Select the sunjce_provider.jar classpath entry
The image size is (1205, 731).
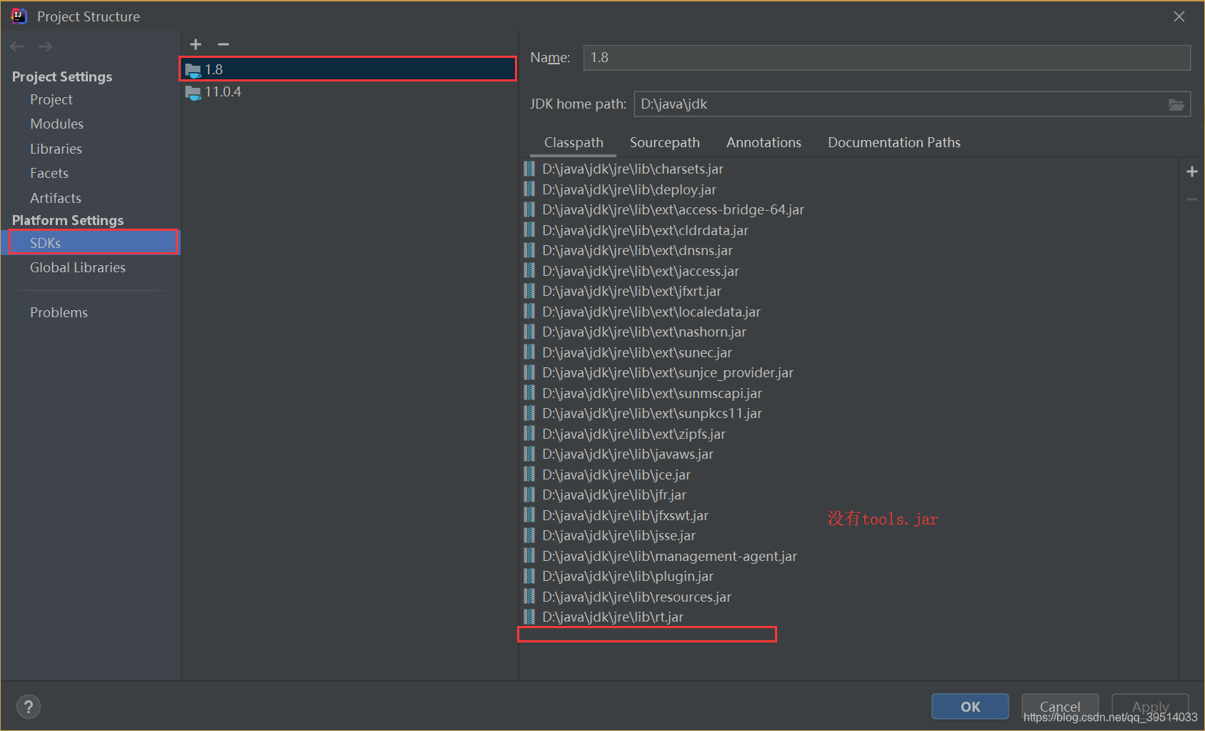click(x=668, y=372)
